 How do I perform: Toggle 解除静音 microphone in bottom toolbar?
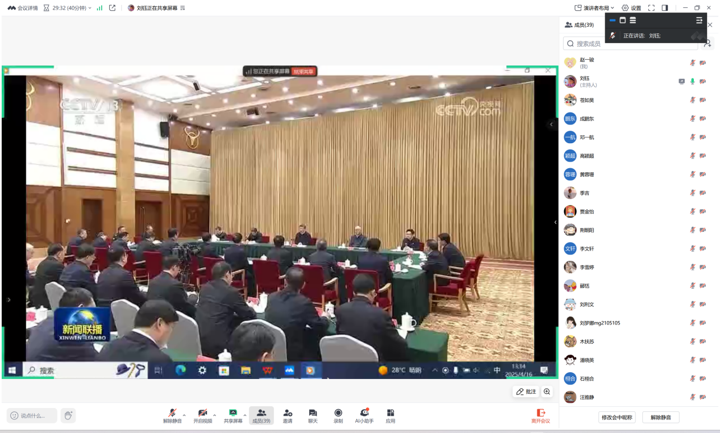coord(172,415)
